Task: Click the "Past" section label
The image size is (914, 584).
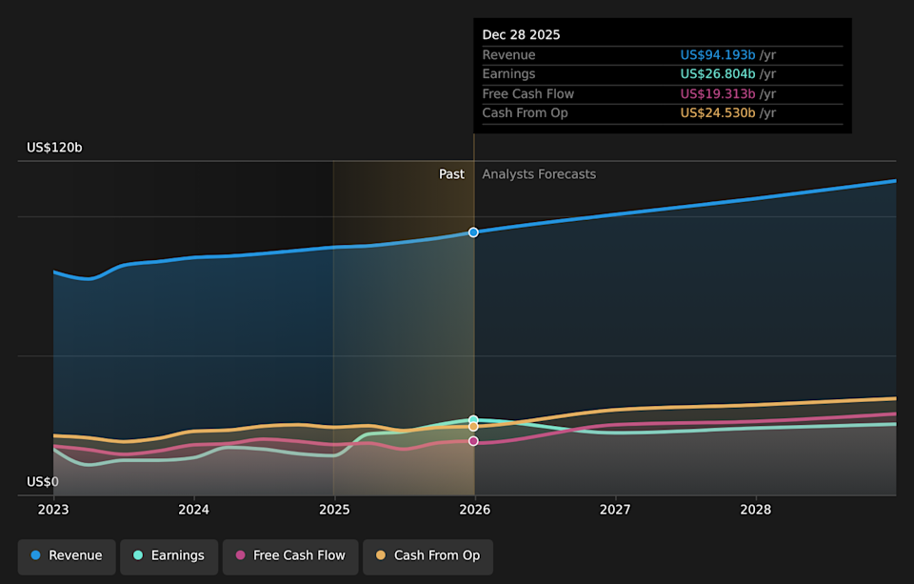Action: (x=451, y=174)
